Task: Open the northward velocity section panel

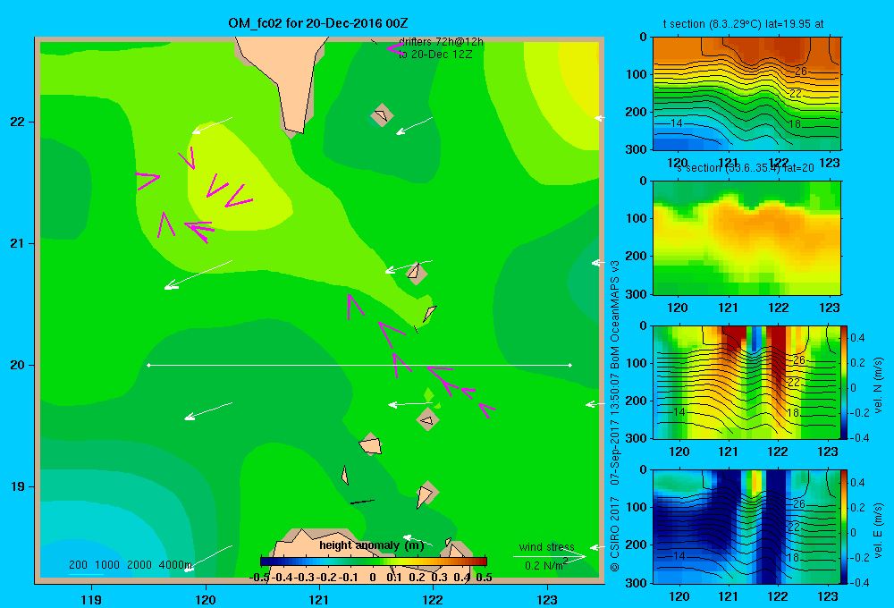Action: [x=746, y=382]
